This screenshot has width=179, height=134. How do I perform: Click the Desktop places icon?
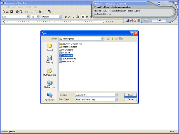click(x=50, y=59)
